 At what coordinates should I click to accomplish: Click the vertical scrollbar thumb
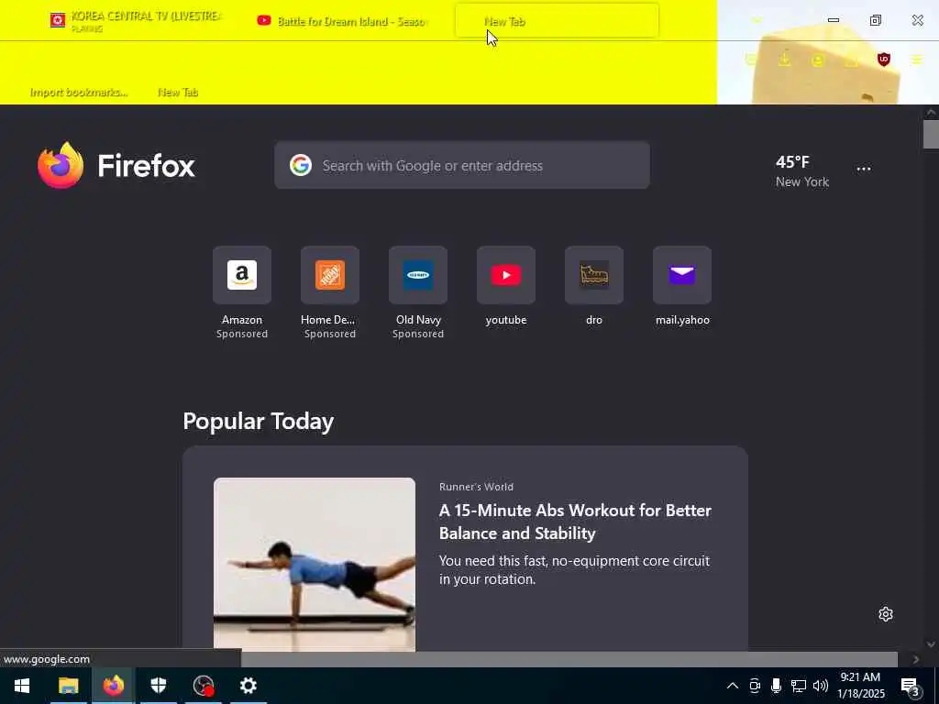pyautogui.click(x=931, y=134)
